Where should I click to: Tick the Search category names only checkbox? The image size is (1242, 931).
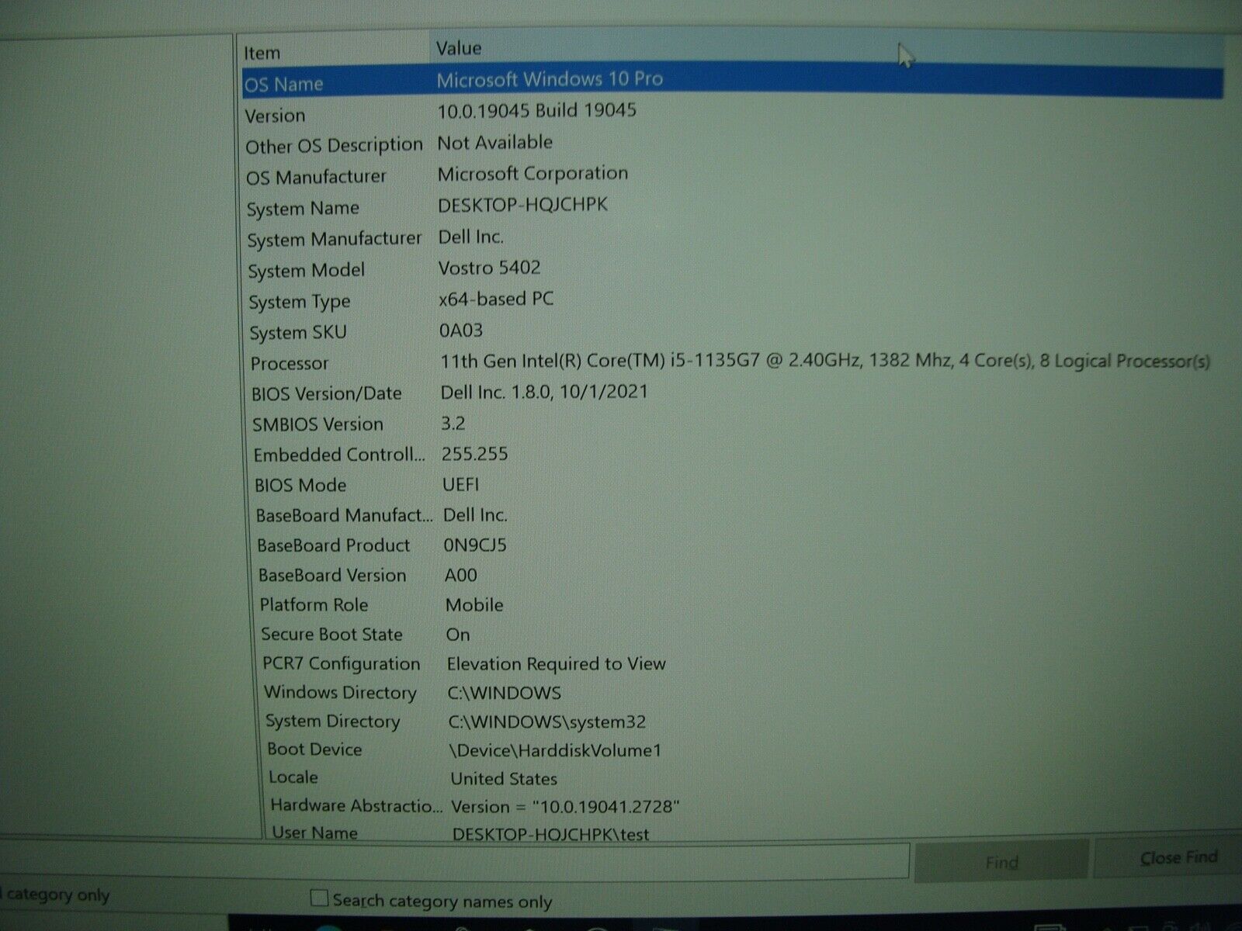(318, 898)
